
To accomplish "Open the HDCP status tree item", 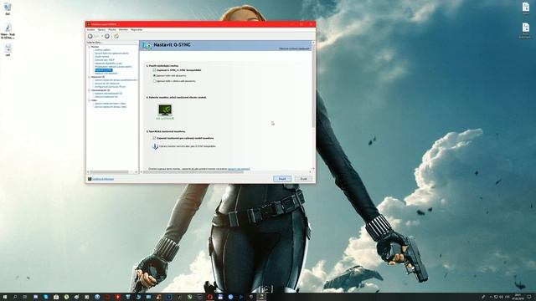I will [105, 60].
